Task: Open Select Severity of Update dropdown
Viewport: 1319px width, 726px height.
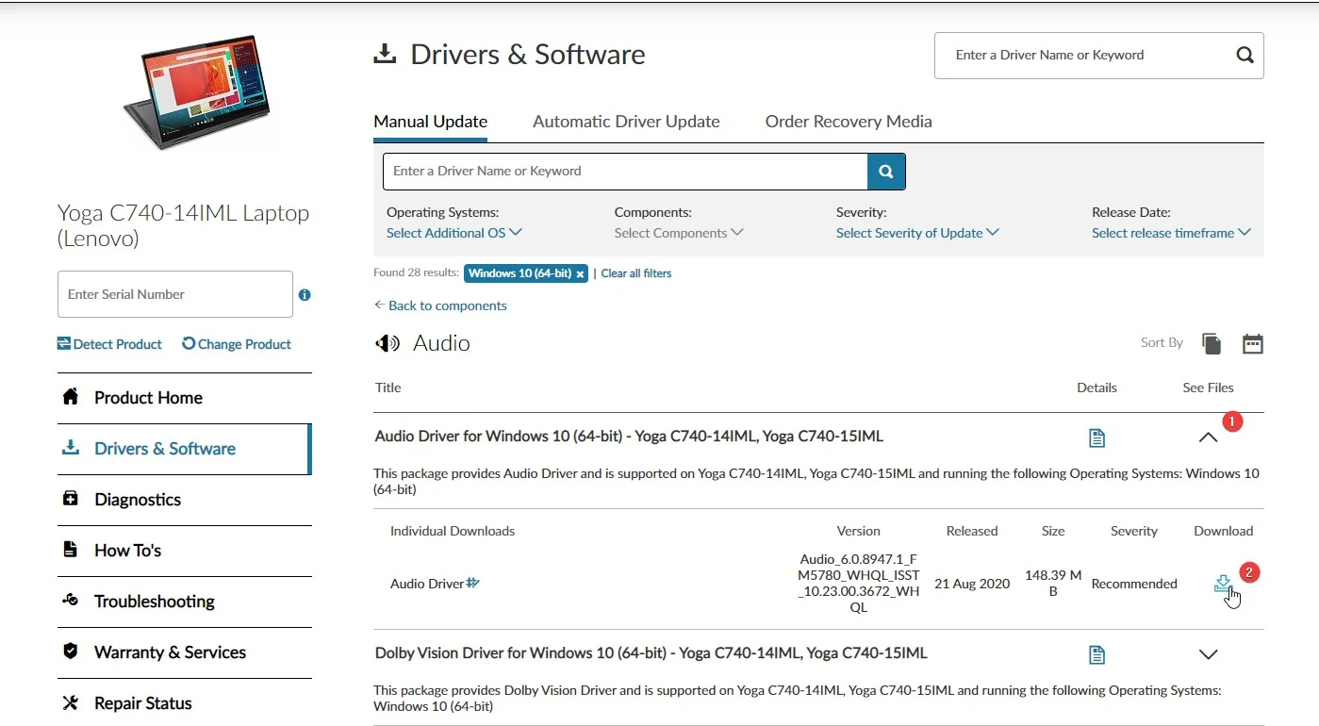Action: click(917, 233)
